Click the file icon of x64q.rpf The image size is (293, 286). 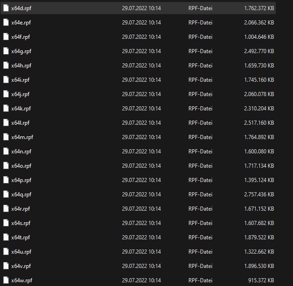(6, 194)
